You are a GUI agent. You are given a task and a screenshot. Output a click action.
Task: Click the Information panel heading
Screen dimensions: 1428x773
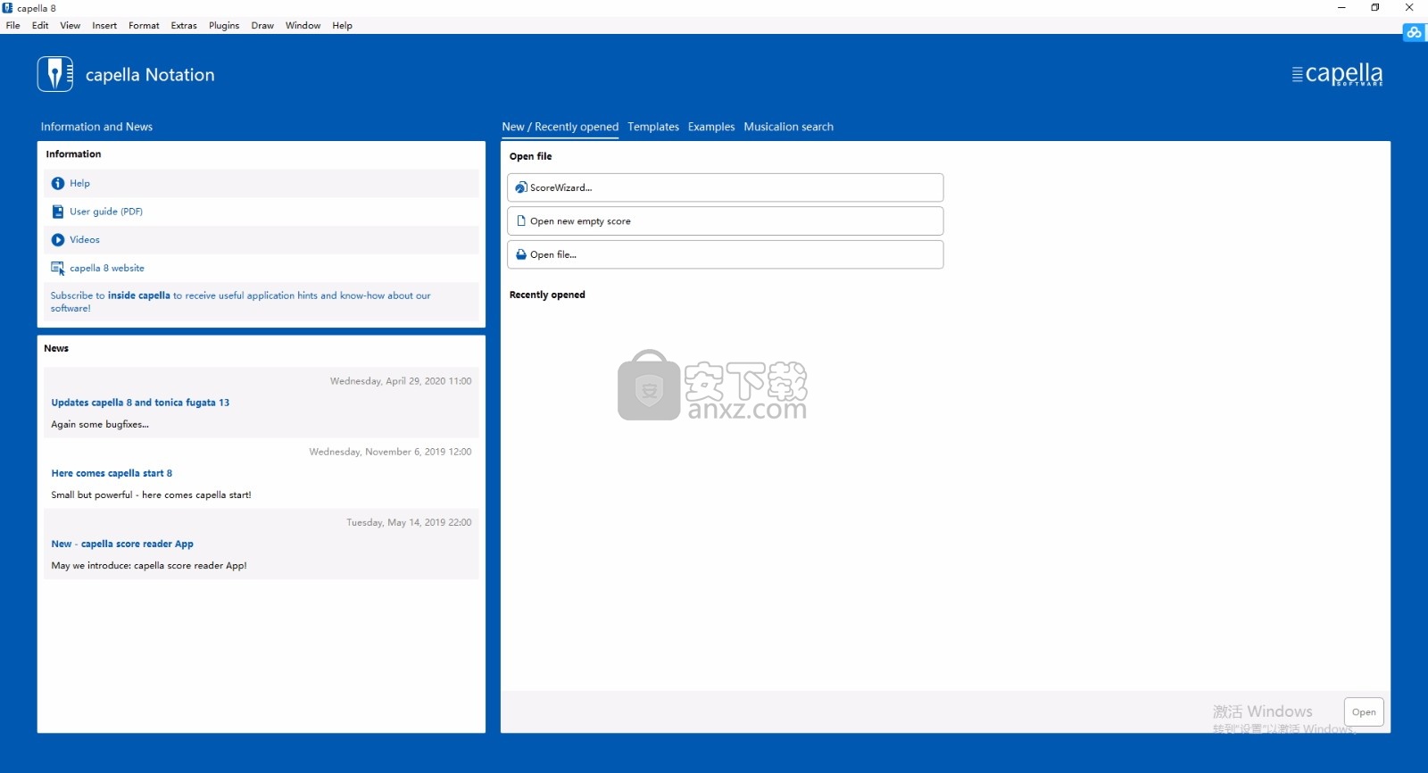[x=73, y=154]
